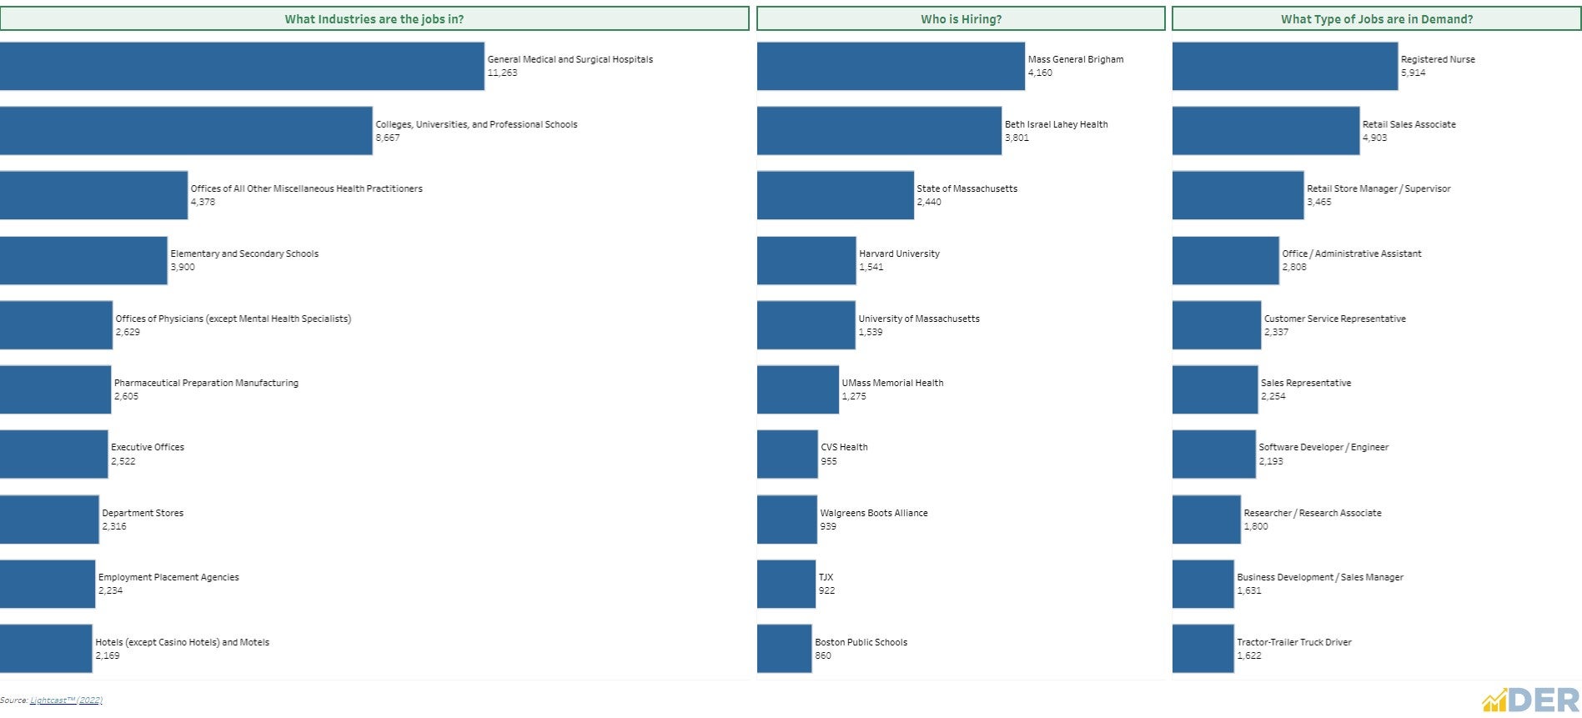Select the General Medical and Surgical Hospitals bar
Viewport: 1582px width, 718px height.
pos(242,67)
